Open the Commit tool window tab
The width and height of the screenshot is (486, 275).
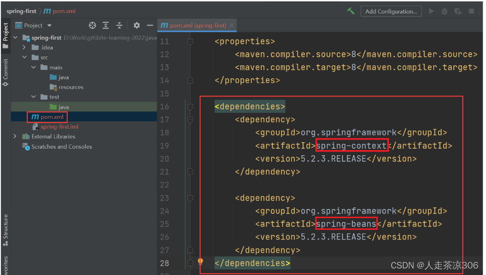pos(5,72)
